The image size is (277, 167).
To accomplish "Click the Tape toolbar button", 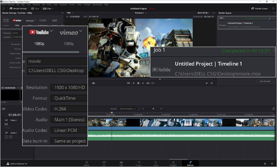I will (35, 8).
